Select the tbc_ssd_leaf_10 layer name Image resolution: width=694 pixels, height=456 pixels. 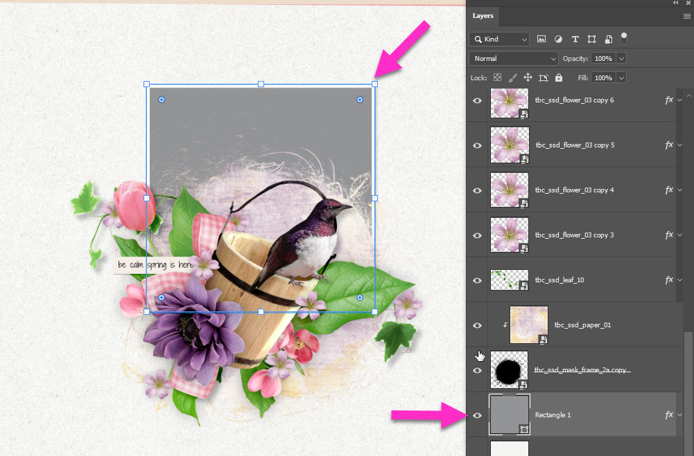tap(559, 280)
